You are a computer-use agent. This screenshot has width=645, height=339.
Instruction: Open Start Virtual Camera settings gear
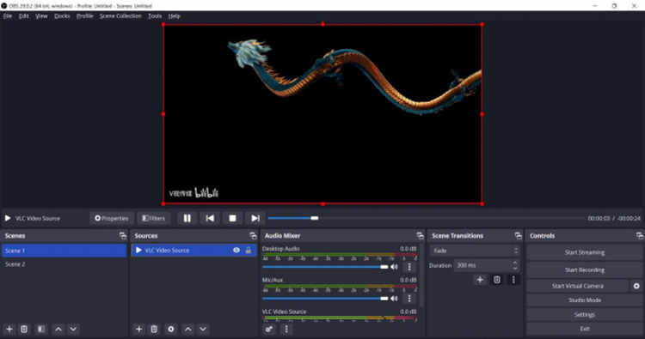[x=636, y=286]
